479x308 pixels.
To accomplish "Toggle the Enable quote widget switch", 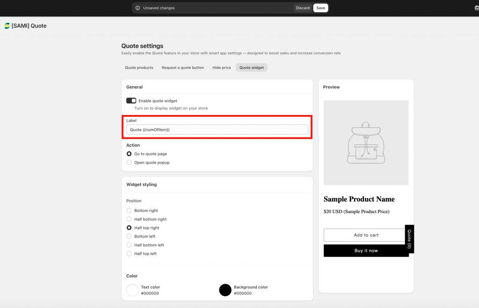I will [x=131, y=101].
